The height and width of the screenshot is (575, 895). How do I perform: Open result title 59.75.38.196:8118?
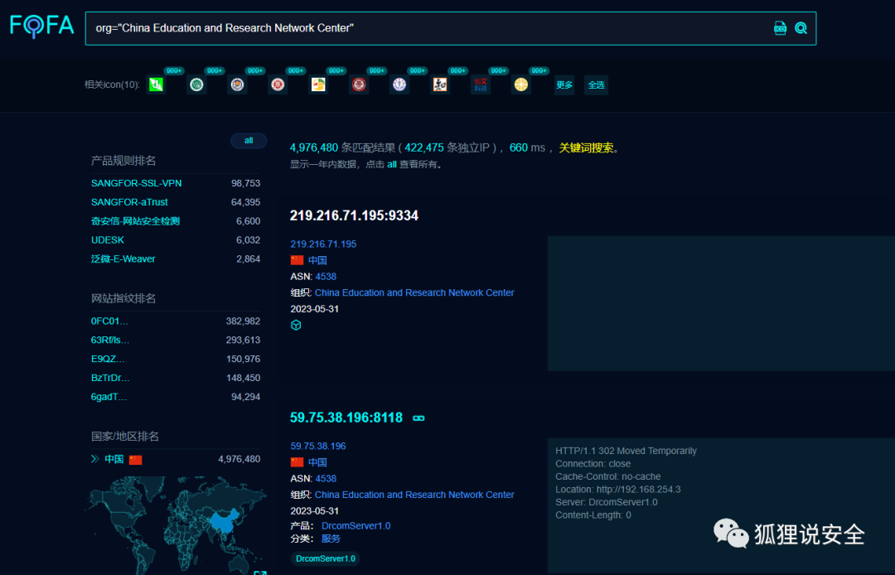[346, 418]
